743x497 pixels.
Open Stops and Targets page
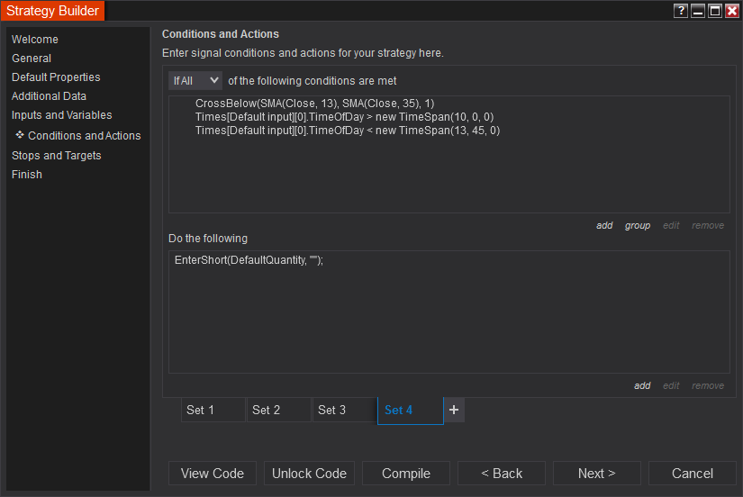[57, 156]
